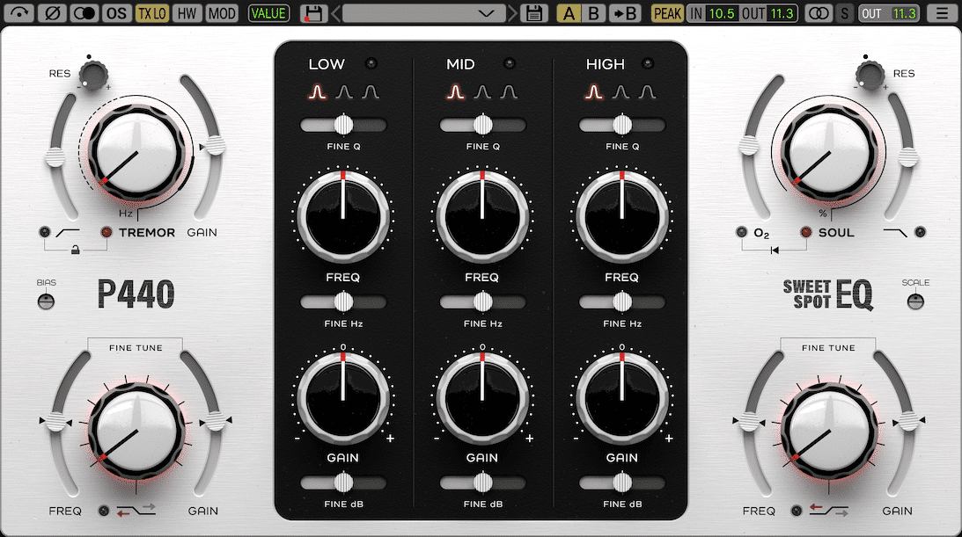962x537 pixels.
Task: Click the stereo link rings icon
Action: point(819,13)
